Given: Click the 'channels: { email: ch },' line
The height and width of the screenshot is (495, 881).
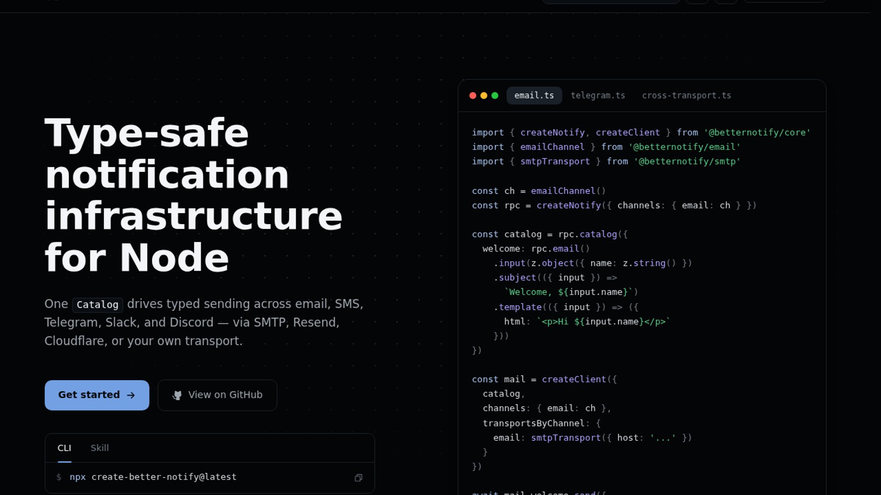Looking at the screenshot, I should (x=546, y=408).
